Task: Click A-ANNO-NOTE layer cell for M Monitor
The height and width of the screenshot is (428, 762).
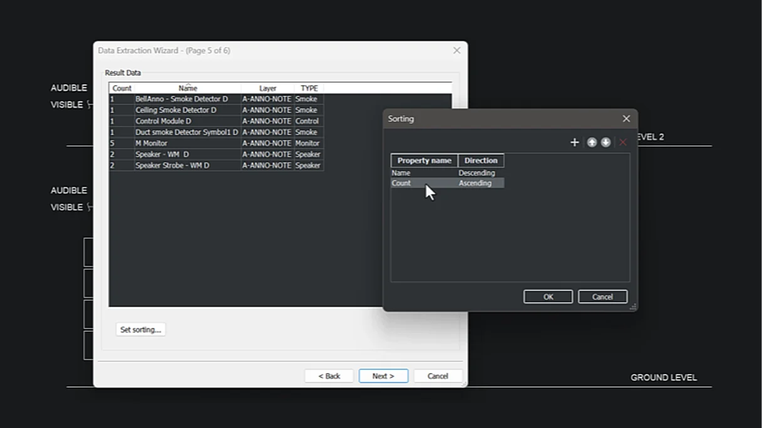Action: pyautogui.click(x=267, y=143)
